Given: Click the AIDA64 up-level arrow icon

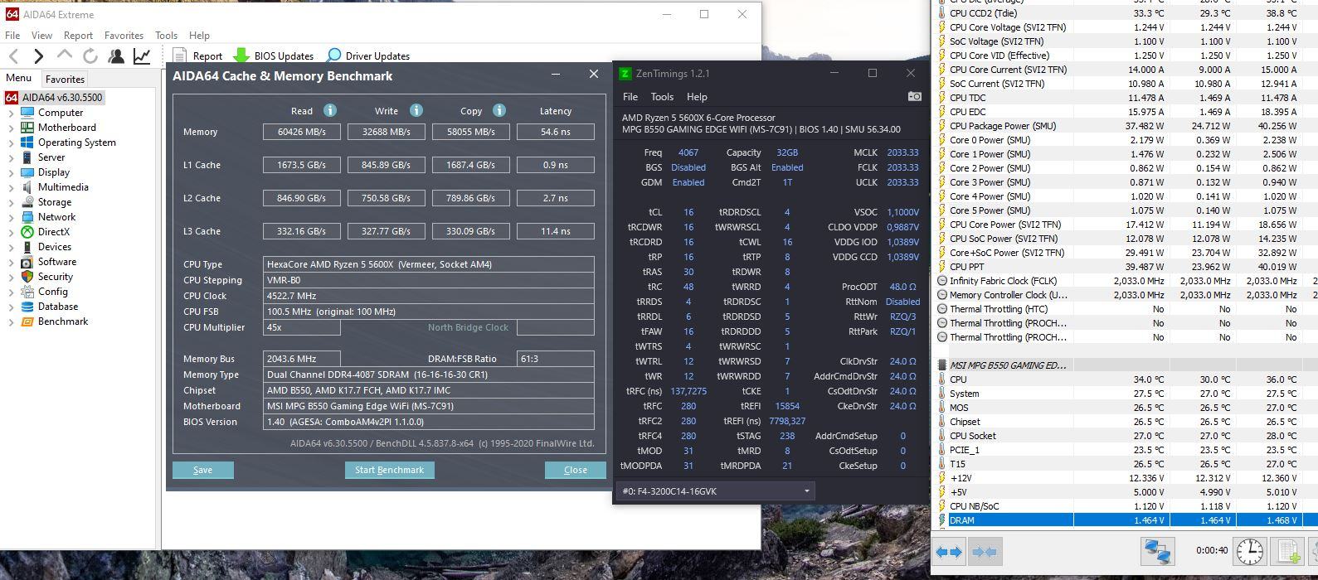Looking at the screenshot, I should point(64,56).
